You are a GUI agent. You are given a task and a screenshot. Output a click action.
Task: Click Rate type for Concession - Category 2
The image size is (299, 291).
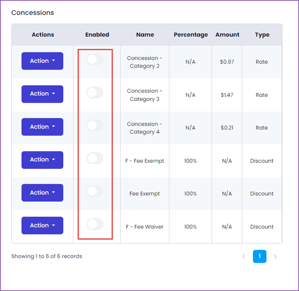pos(262,62)
